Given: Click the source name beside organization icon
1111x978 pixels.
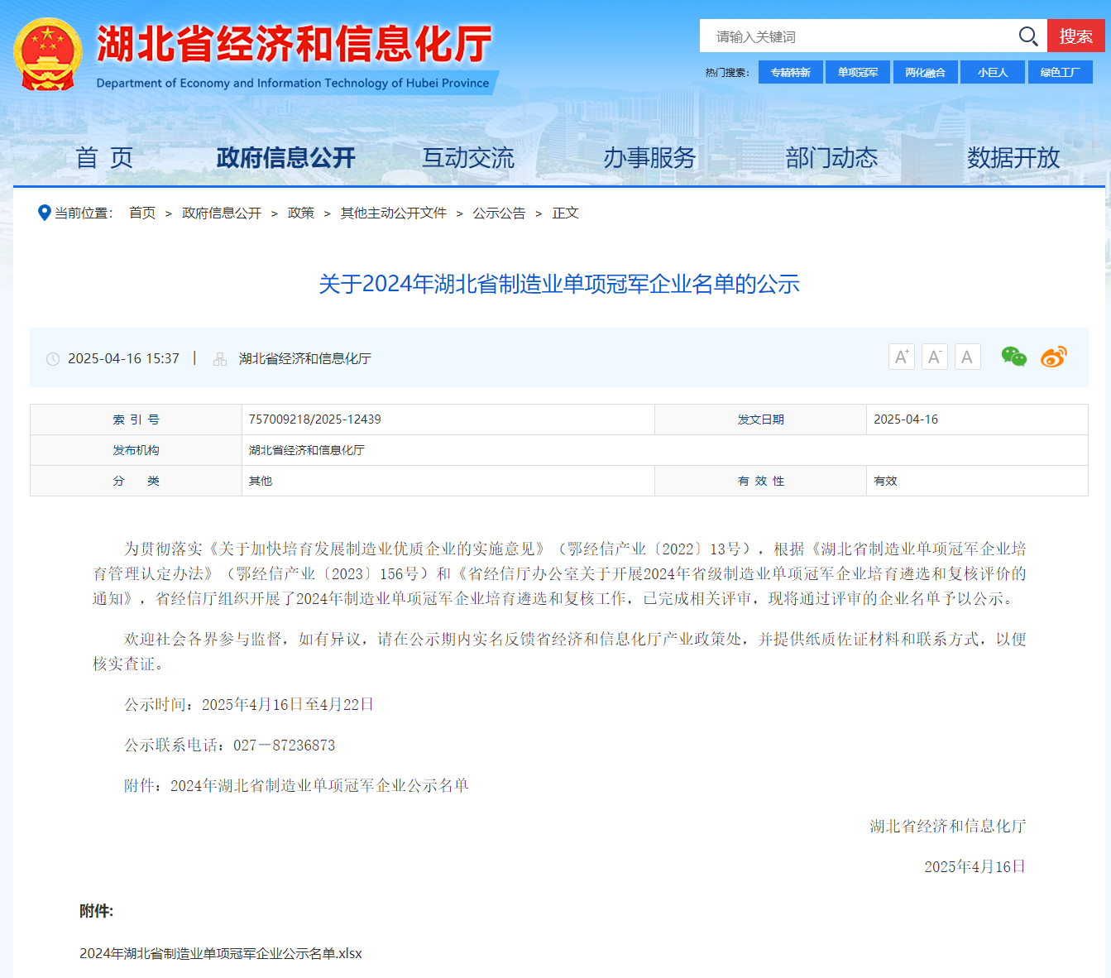Looking at the screenshot, I should pyautogui.click(x=305, y=358).
